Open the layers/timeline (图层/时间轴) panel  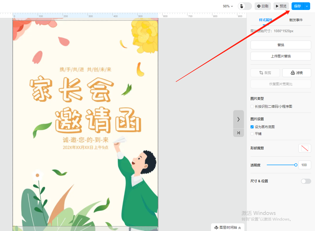point(228,227)
